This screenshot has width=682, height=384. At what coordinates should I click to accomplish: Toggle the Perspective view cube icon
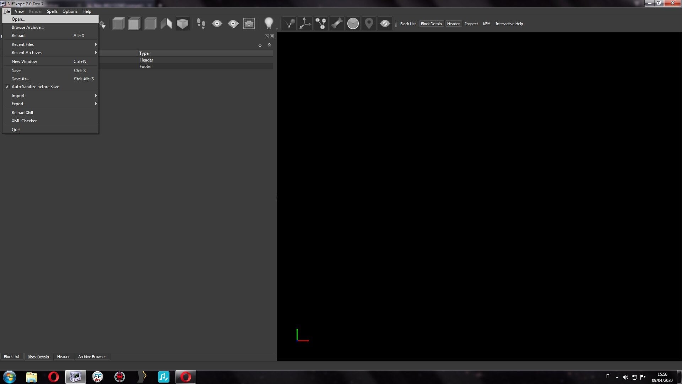[x=182, y=24]
